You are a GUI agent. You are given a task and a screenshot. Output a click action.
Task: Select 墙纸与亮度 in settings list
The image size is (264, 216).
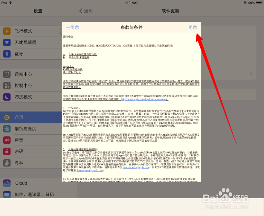(31, 129)
